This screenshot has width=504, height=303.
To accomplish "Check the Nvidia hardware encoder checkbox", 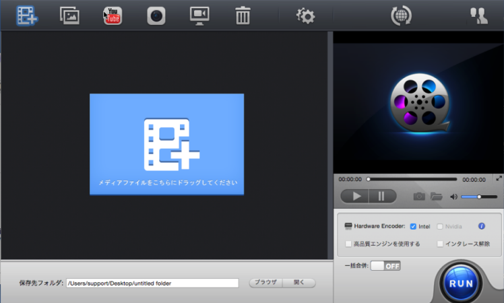I will click(x=440, y=226).
